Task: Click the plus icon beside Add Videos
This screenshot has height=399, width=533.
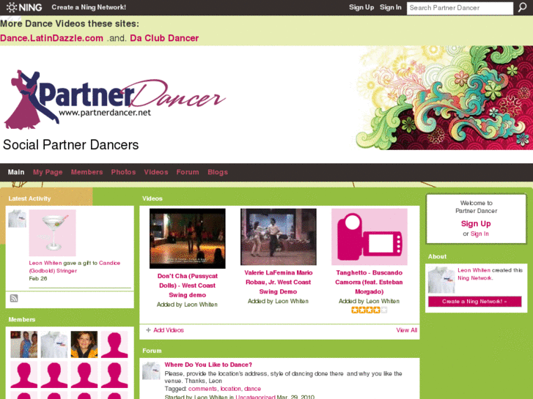Action: 148,330
